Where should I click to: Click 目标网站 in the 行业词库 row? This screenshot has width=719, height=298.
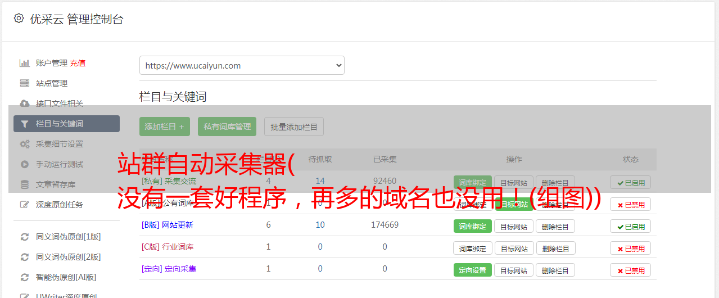click(x=514, y=248)
